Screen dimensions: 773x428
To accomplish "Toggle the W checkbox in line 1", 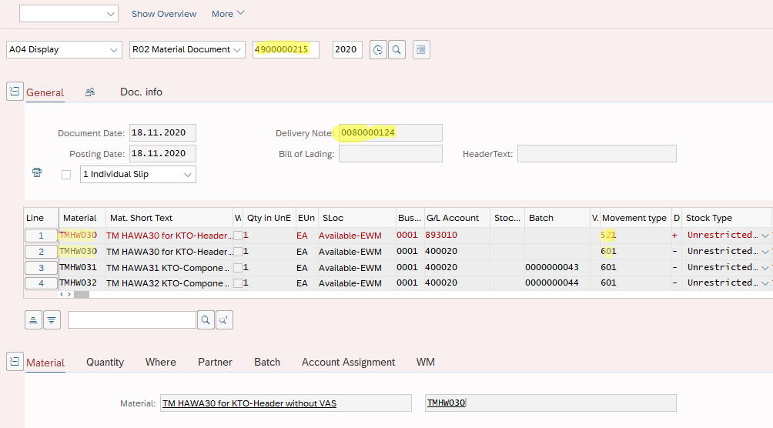I will coord(238,236).
